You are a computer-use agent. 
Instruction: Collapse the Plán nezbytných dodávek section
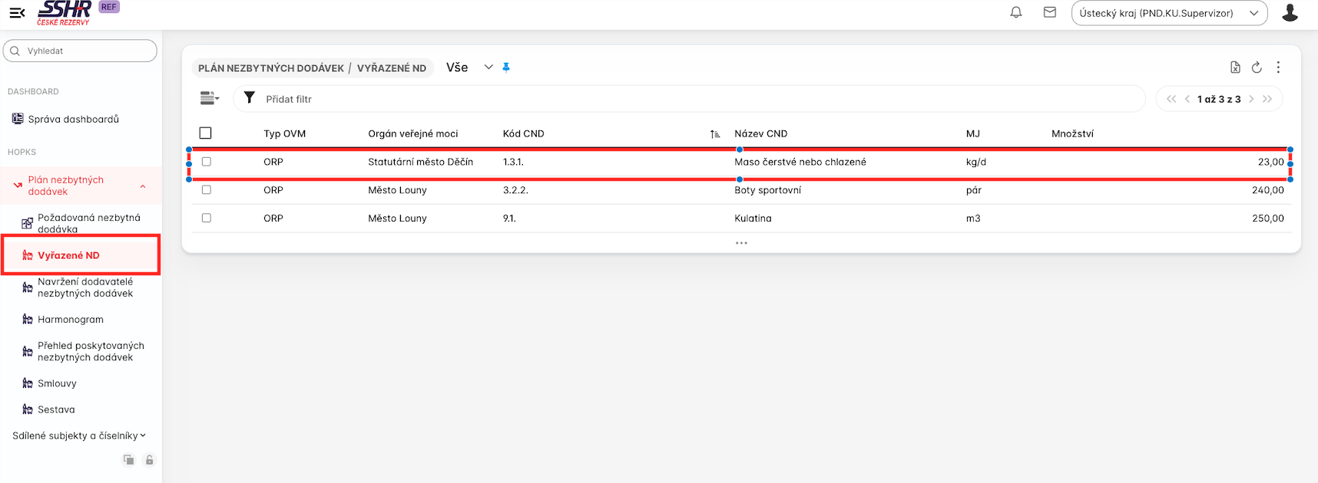[x=143, y=186]
